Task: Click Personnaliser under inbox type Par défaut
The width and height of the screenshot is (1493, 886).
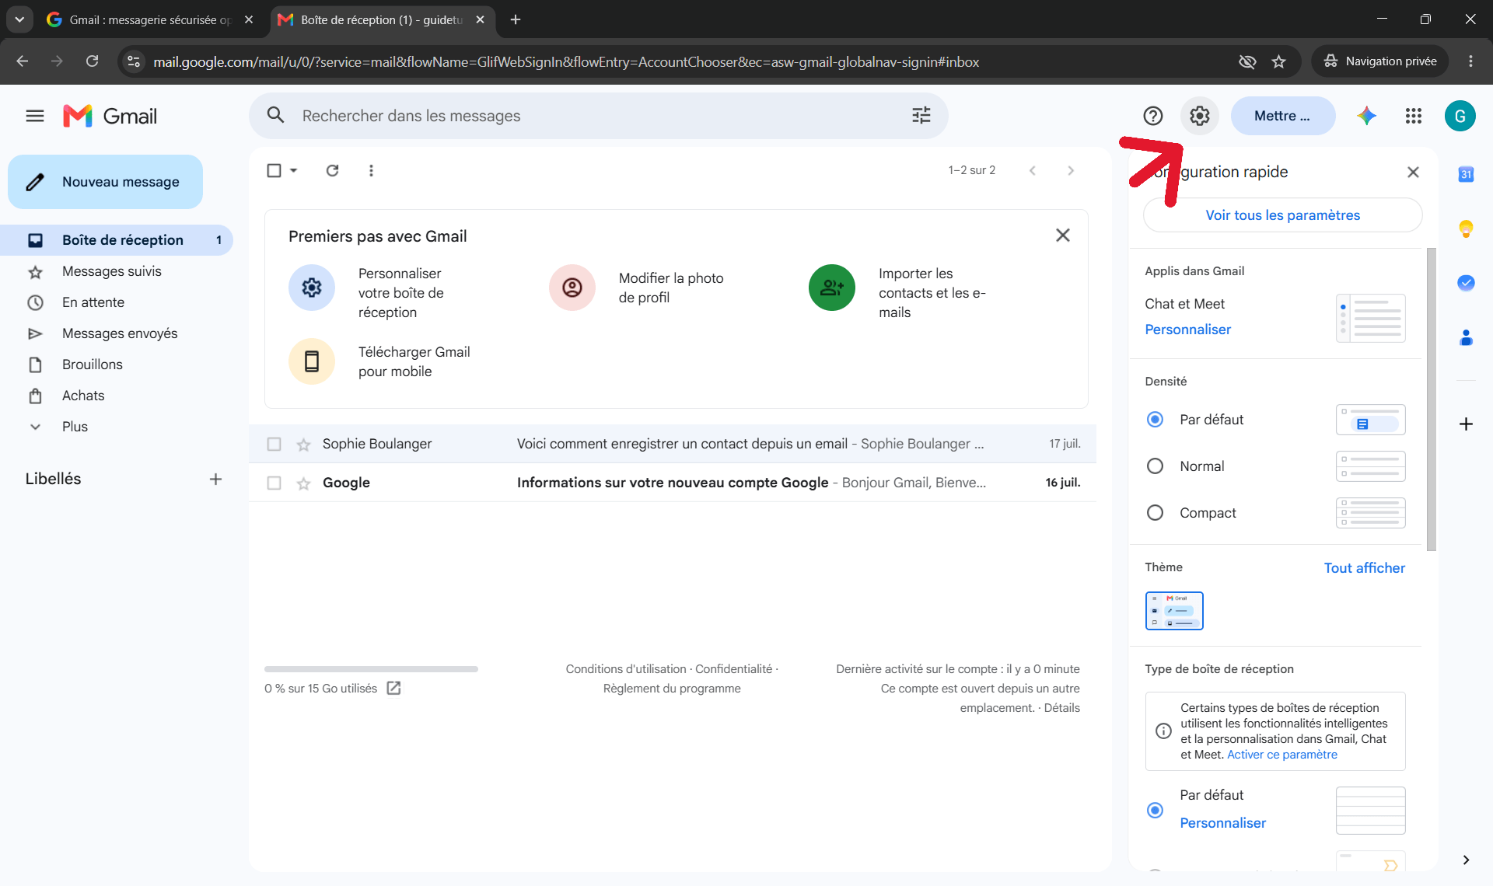Action: point(1222,823)
